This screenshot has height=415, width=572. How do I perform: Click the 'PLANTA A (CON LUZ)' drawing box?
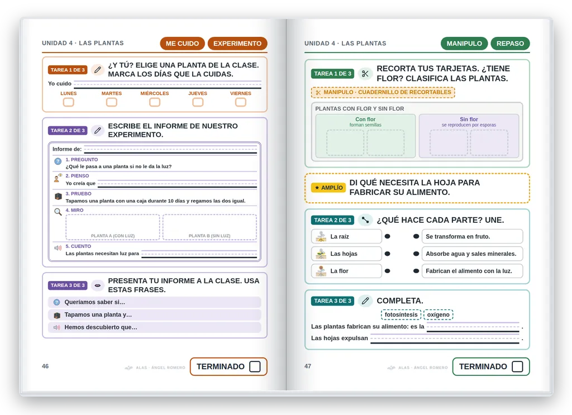(113, 227)
